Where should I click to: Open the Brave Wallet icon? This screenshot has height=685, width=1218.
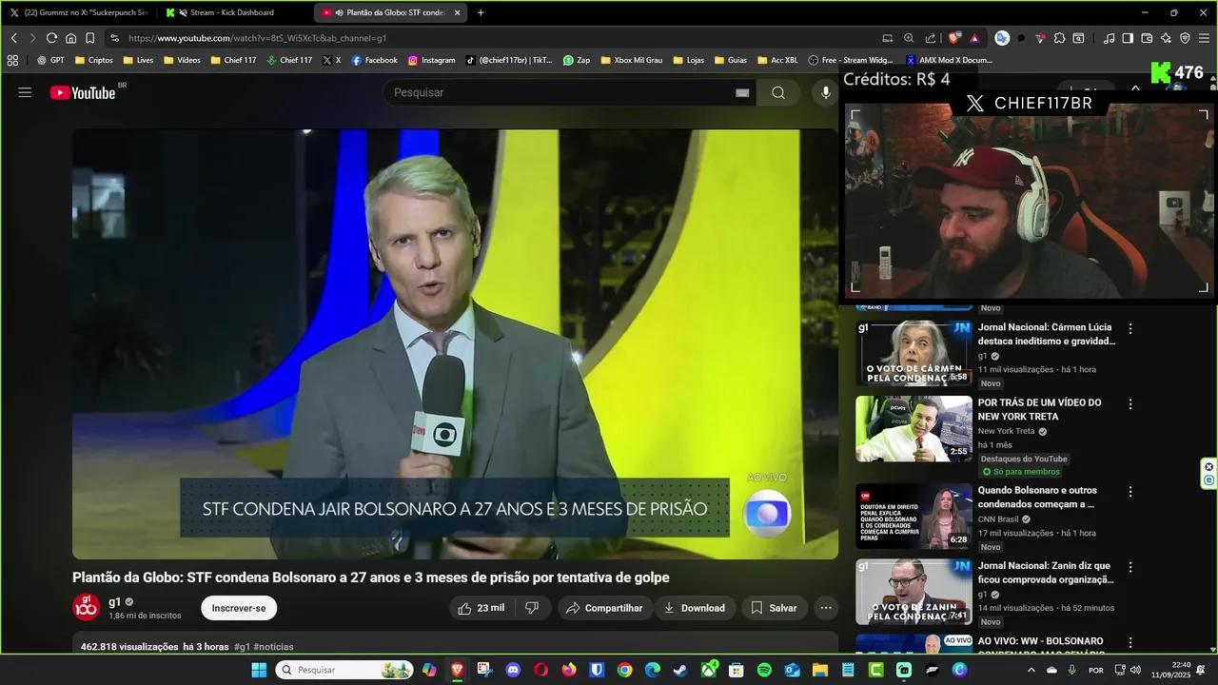(x=1147, y=38)
